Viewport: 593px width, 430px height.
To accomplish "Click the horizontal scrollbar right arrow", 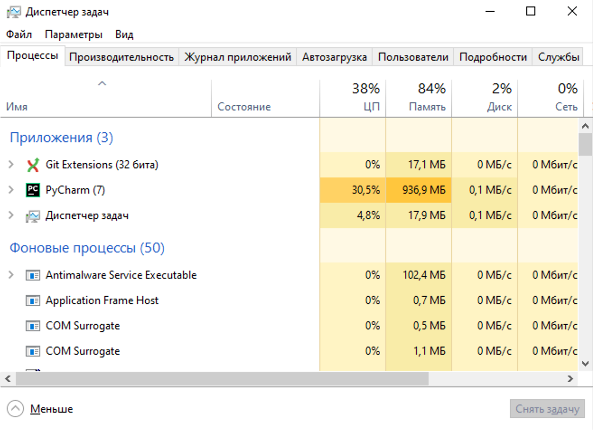I will pos(570,379).
